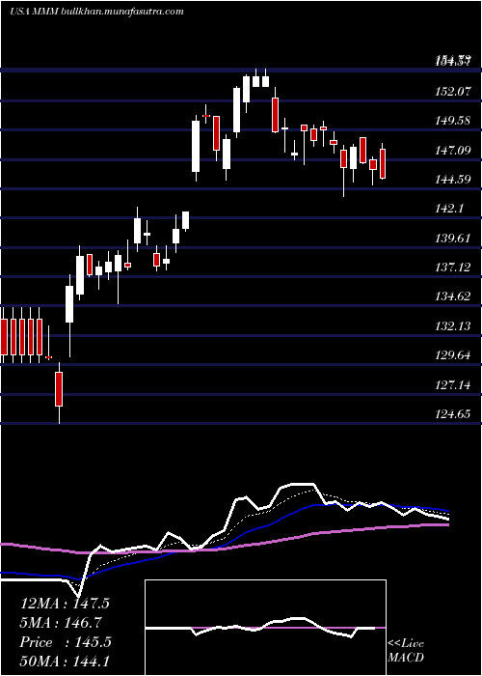Viewport: 482px width, 676px height.
Task: Click the 152.07 price axis label
Action: [453, 92]
